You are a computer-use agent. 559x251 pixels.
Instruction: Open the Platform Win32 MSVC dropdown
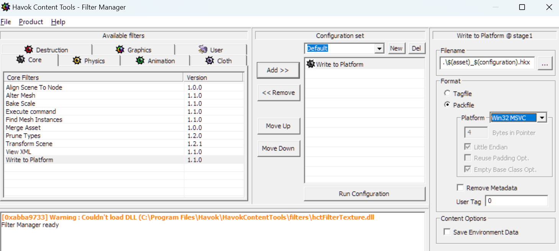pyautogui.click(x=541, y=118)
